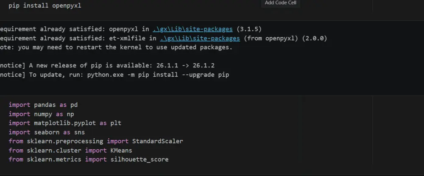Click the import numpy as np line
424x176 pixels.
tap(42, 114)
